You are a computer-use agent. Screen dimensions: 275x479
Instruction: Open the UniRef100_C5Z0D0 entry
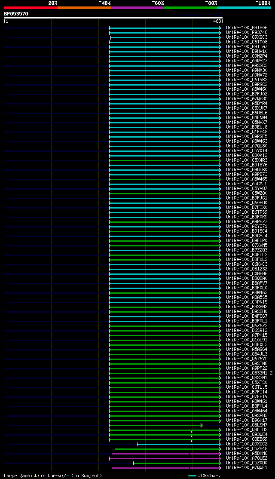pyautogui.click(x=247, y=463)
